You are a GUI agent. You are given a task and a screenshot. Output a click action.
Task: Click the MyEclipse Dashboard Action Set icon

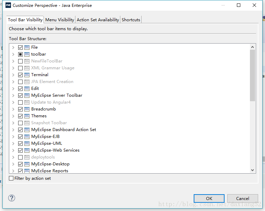[x=27, y=130]
